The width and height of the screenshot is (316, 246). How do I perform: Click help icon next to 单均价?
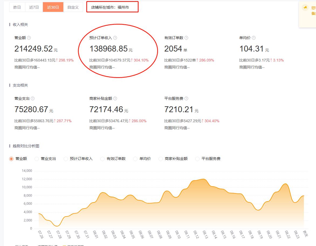[x=253, y=38]
